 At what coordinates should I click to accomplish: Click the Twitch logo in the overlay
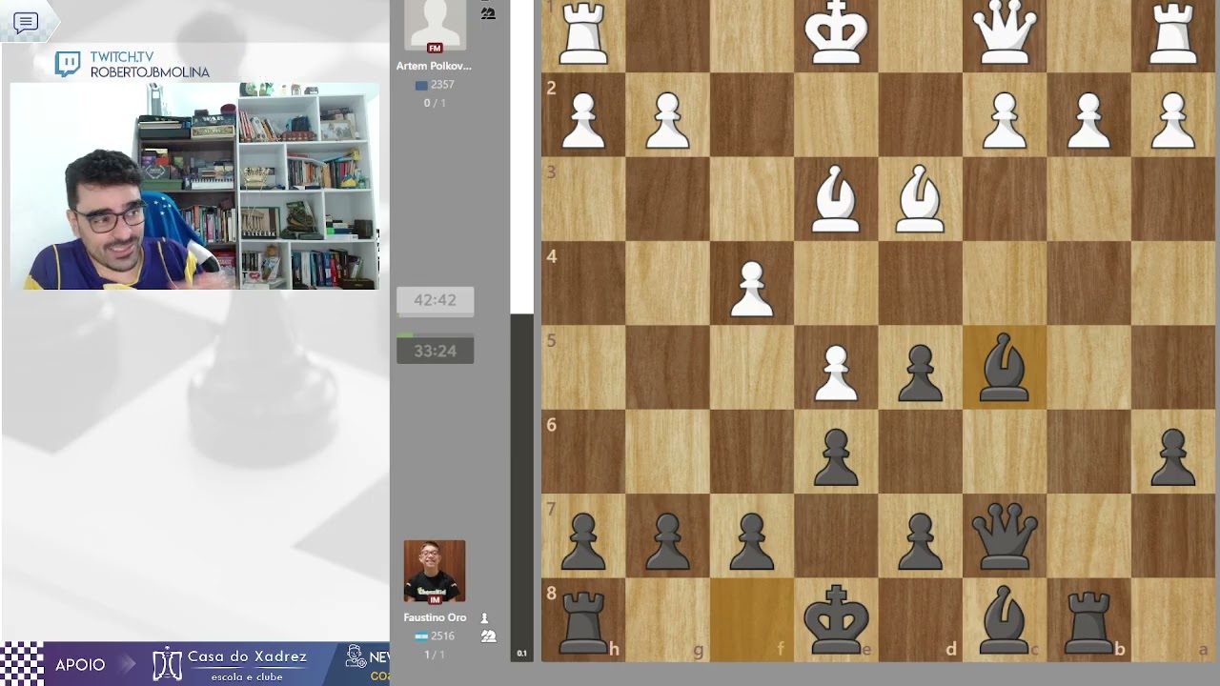point(68,65)
